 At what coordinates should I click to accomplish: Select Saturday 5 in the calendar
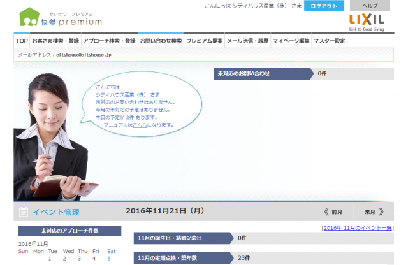[x=109, y=258]
